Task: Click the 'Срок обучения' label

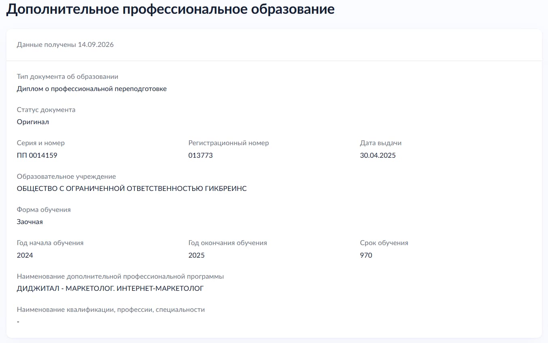Action: click(384, 243)
